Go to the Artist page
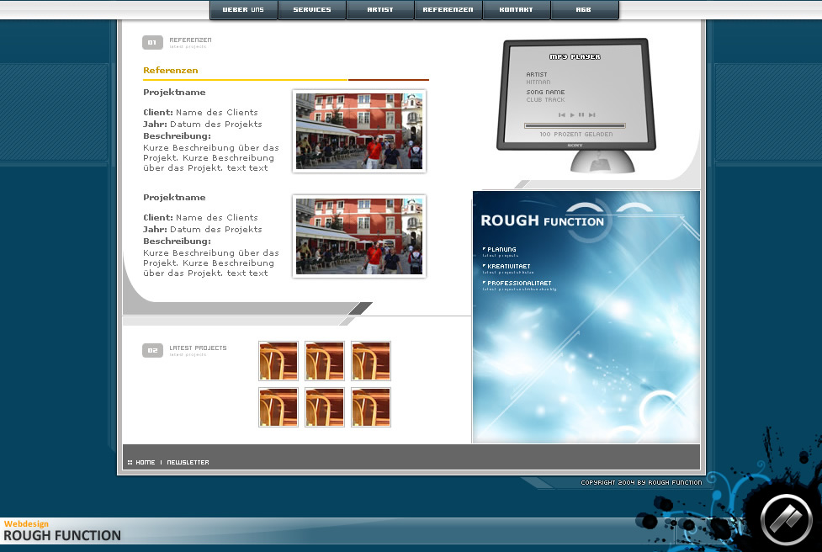Image resolution: width=822 pixels, height=552 pixels. pos(380,10)
